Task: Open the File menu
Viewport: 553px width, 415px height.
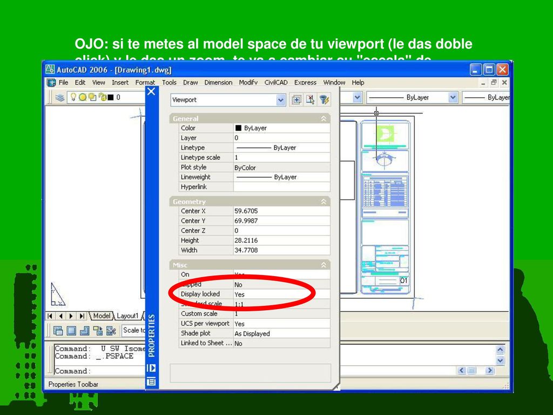Action: (64, 83)
